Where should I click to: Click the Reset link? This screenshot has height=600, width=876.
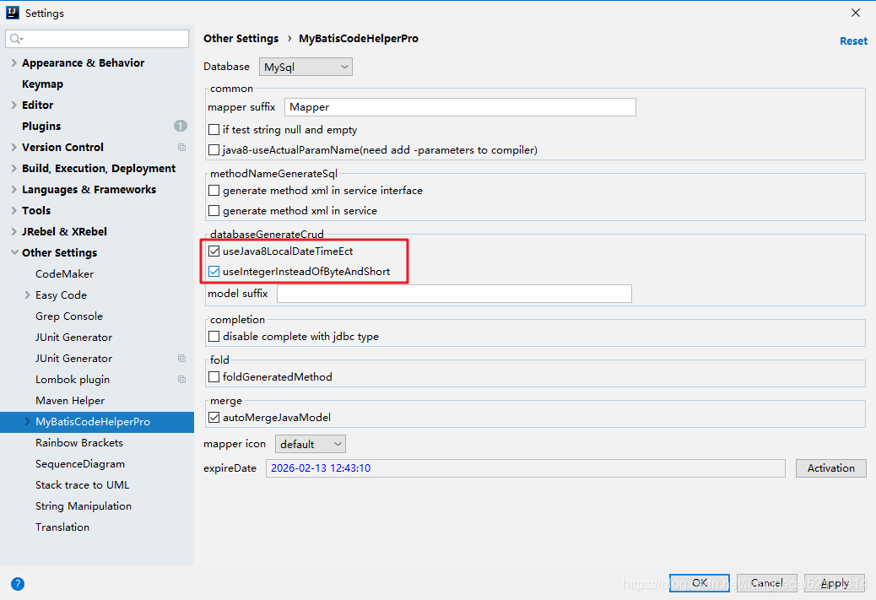tap(853, 41)
